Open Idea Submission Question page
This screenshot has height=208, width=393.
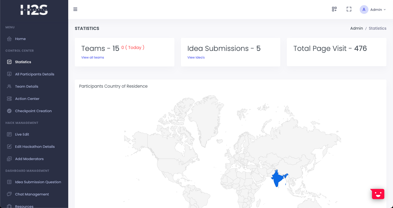click(38, 182)
